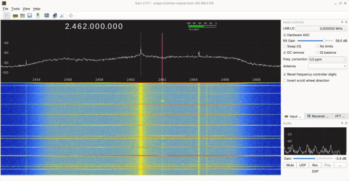Viewport: 349px width, 181px height.
Task: Click the 2454 frequency axis label
Action: coord(36,79)
